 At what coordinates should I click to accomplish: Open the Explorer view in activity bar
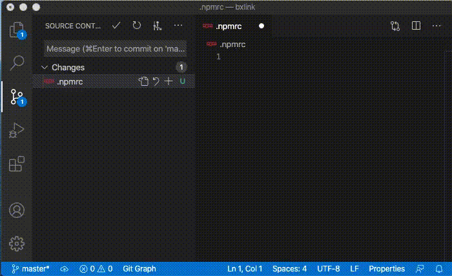(17, 30)
